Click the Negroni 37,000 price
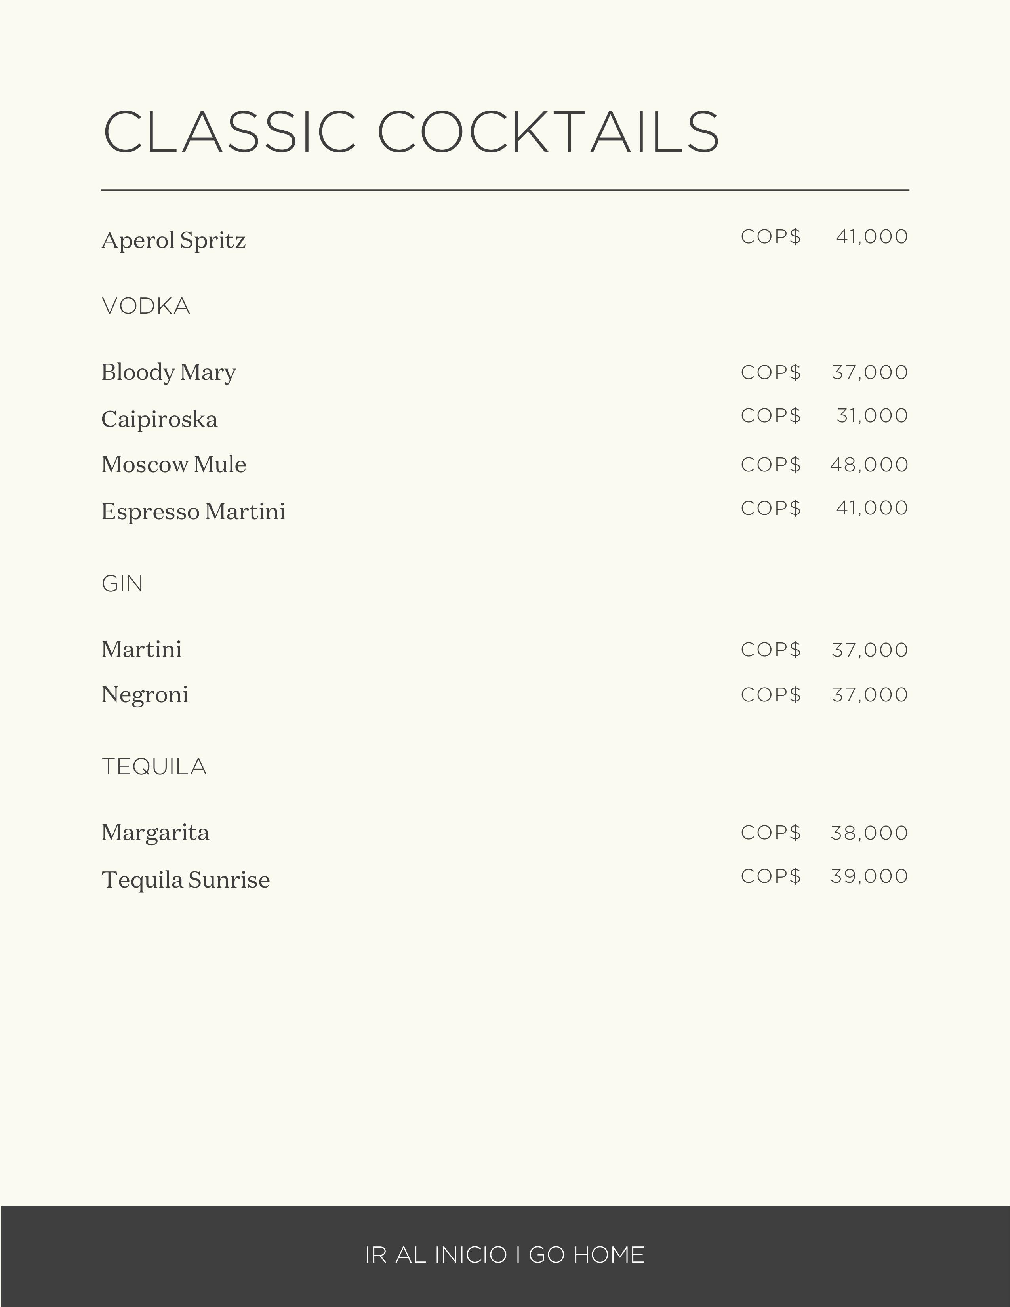The image size is (1010, 1307). (869, 695)
